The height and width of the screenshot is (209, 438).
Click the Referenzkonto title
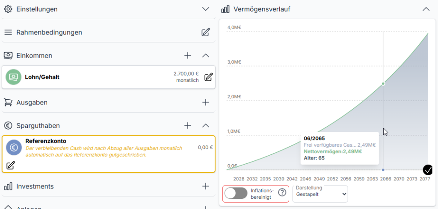coord(46,141)
